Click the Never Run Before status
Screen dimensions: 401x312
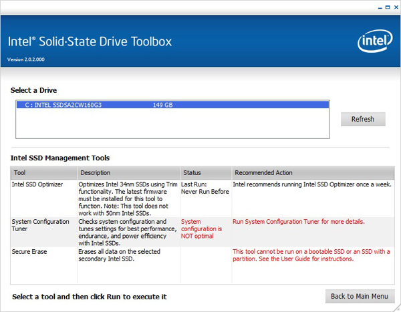coord(205,192)
